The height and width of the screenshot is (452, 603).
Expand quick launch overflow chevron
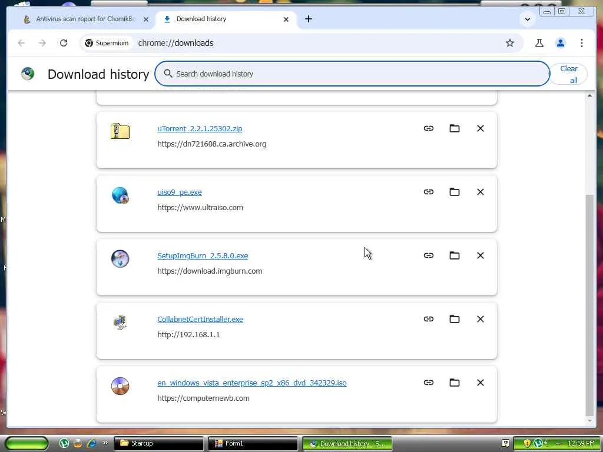[105, 443]
